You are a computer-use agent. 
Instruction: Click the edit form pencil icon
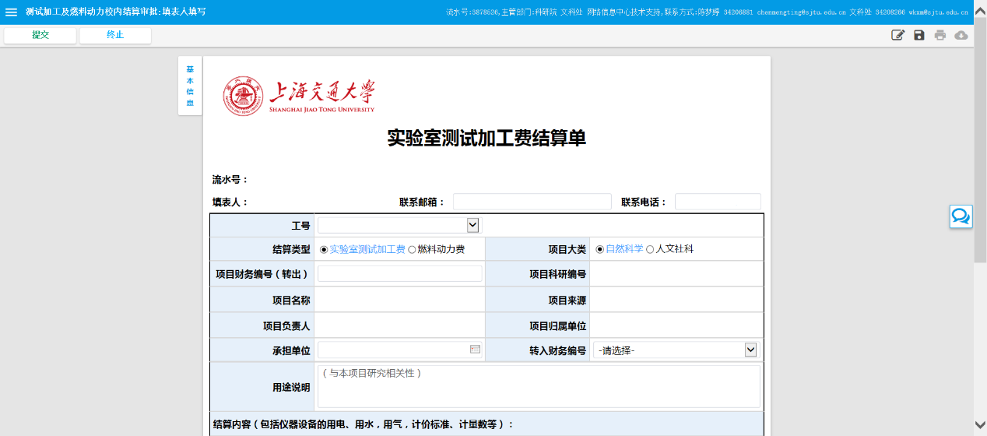pyautogui.click(x=897, y=35)
